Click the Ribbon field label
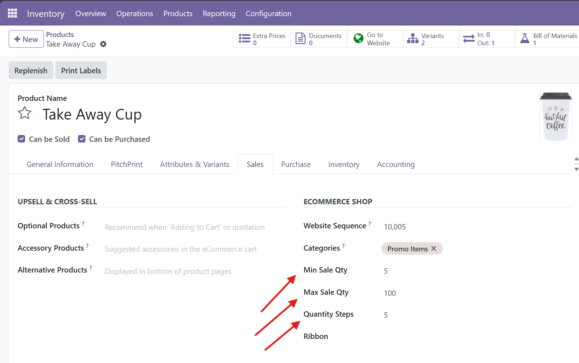This screenshot has height=363, width=579. tap(316, 336)
